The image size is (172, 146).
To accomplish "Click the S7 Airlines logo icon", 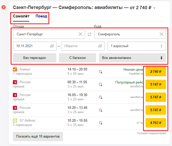I will click(15, 121).
